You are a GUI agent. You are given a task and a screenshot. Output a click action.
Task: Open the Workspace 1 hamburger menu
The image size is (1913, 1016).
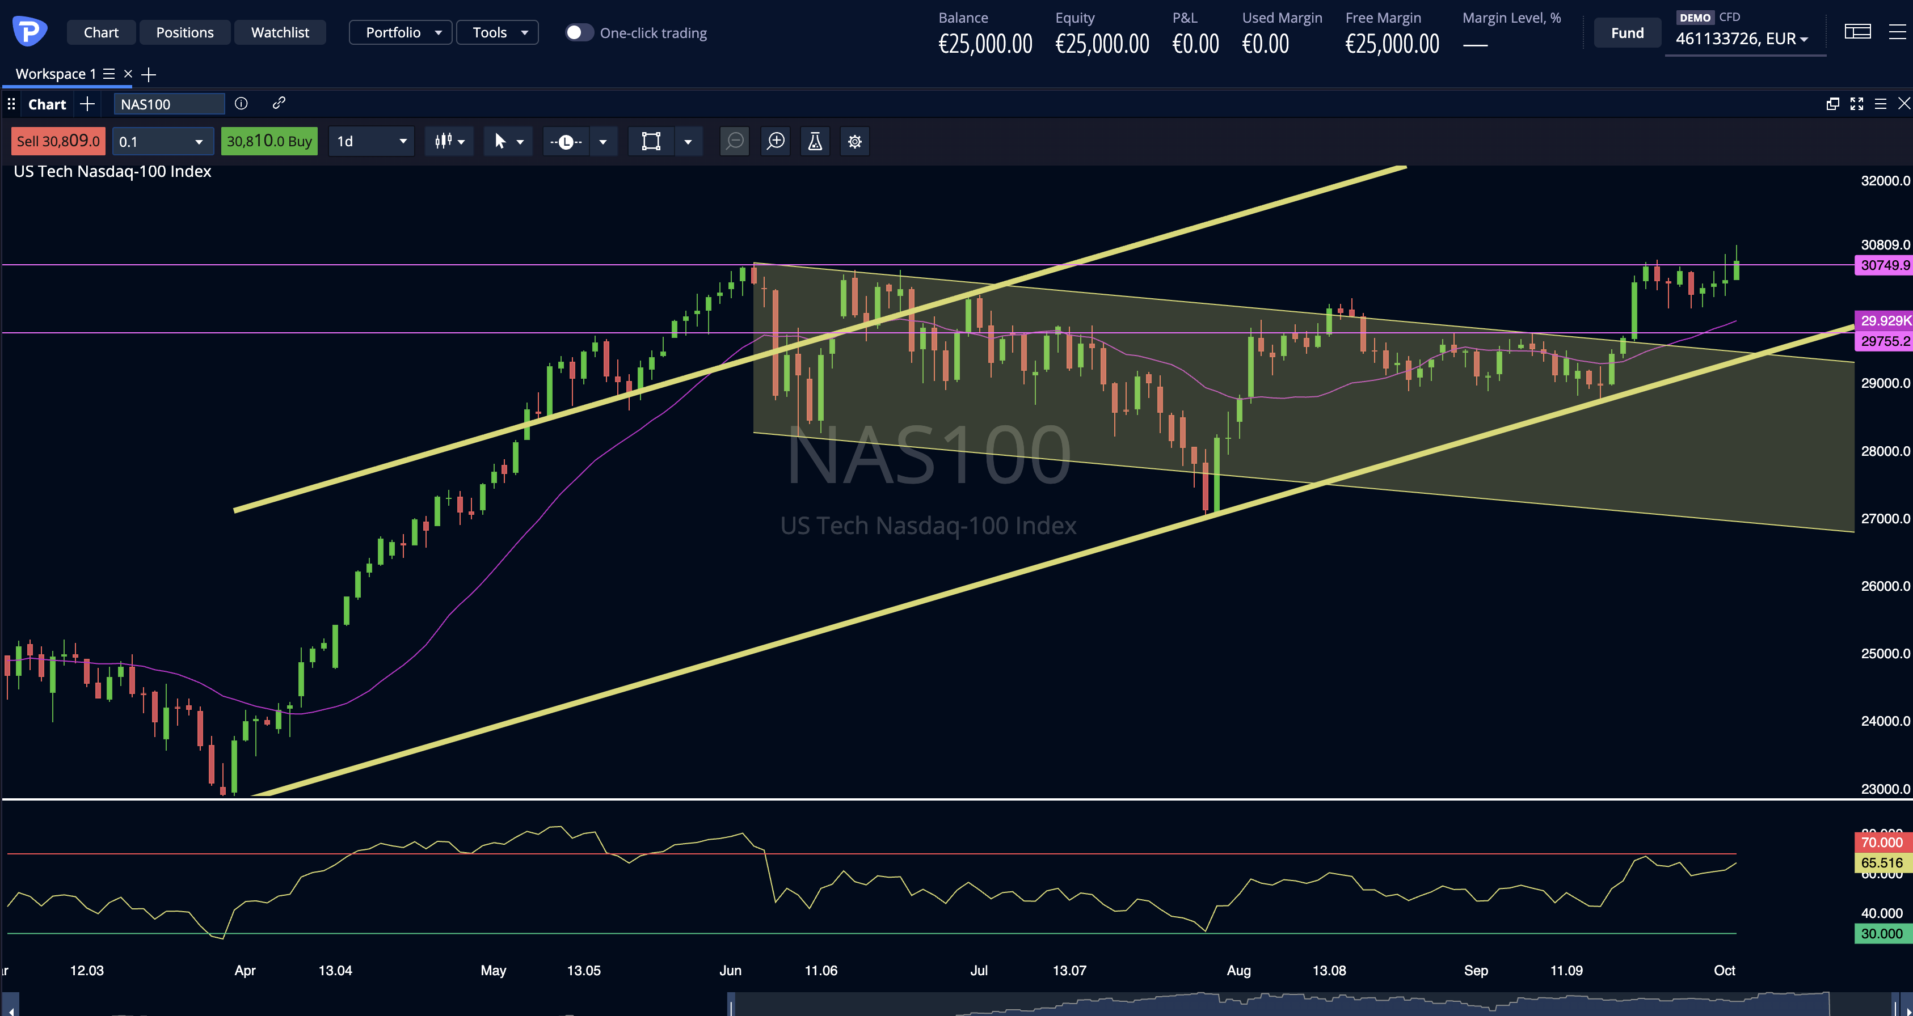[108, 74]
